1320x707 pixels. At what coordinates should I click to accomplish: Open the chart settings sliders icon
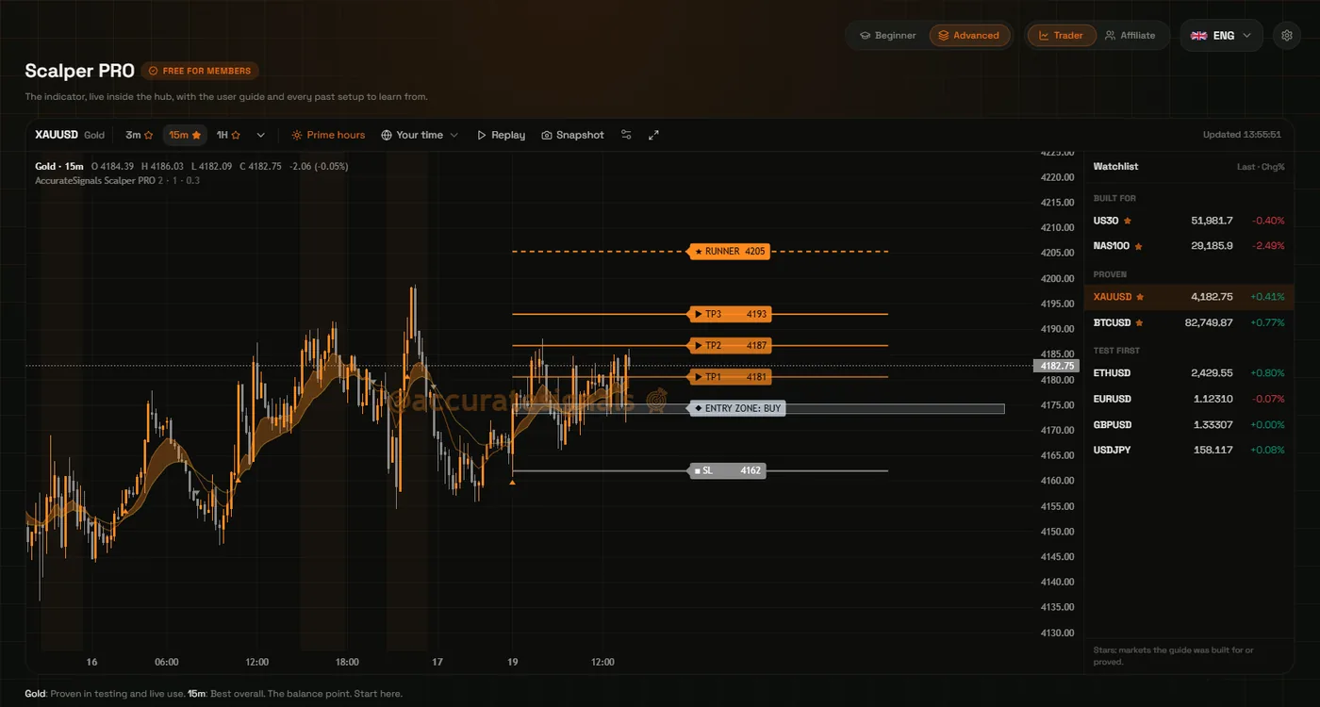click(626, 135)
